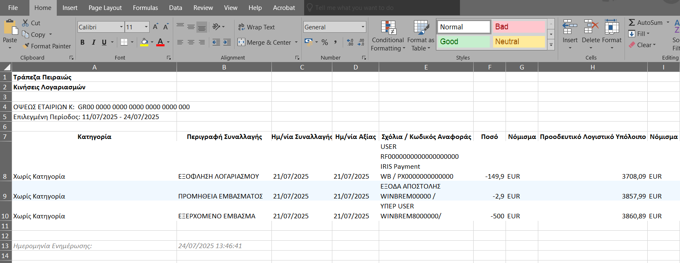The image size is (680, 263).
Task: Click the Merge & Center icon
Action: [x=241, y=42]
